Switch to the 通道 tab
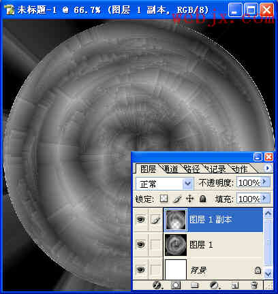This screenshot has width=278, height=294. 170,169
